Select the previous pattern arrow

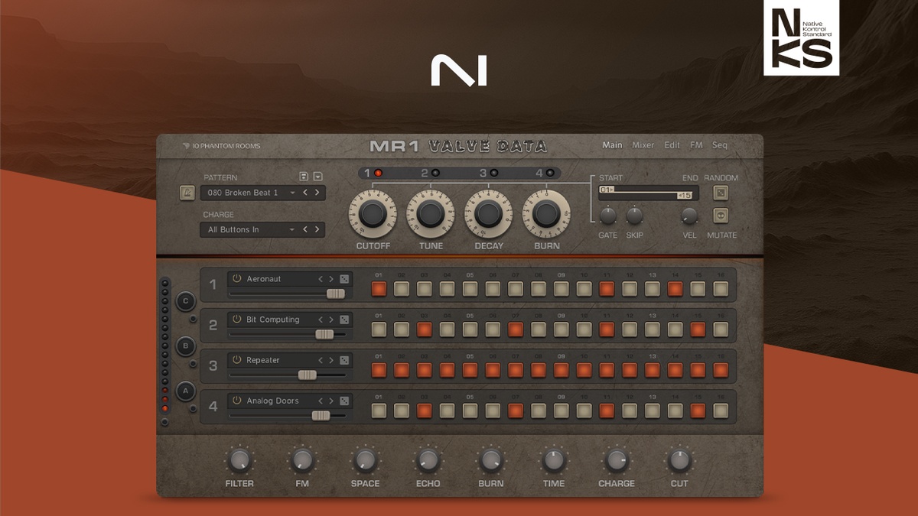(305, 193)
